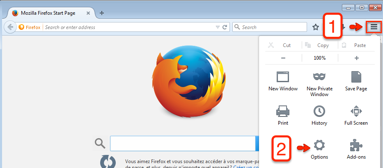The image size is (383, 168).
Task: Switch to Full Screen mode
Action: tap(356, 116)
